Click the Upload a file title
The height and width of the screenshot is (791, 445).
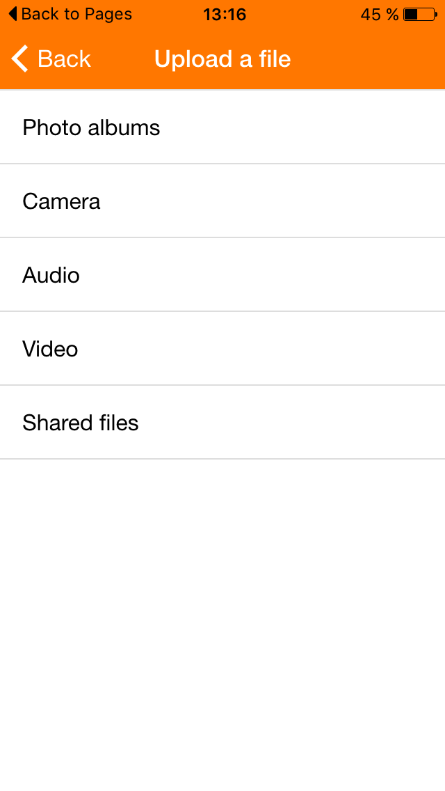point(222,59)
